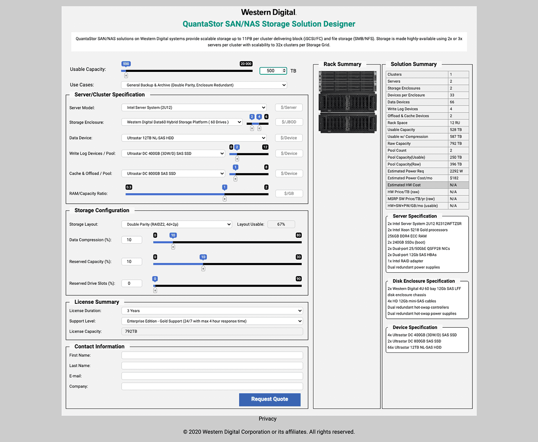Image resolution: width=538 pixels, height=442 pixels.
Task: Click the Data Compression slider handle
Action: (173, 247)
